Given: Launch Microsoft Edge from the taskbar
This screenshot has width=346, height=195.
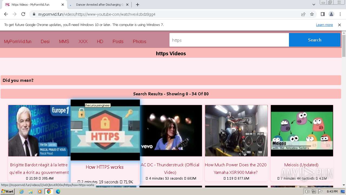Looking at the screenshot, I should [x=58, y=191].
